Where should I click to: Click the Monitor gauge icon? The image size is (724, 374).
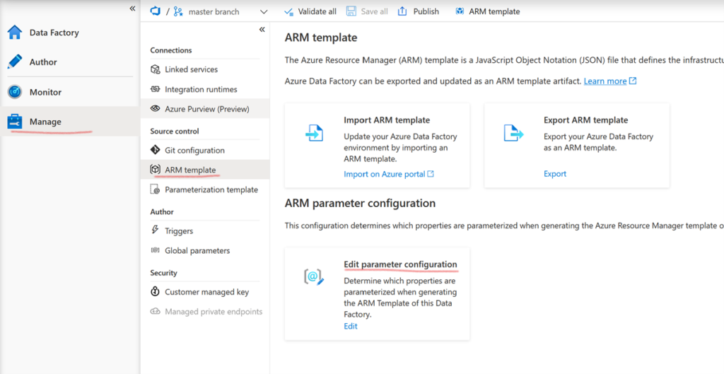click(x=15, y=92)
